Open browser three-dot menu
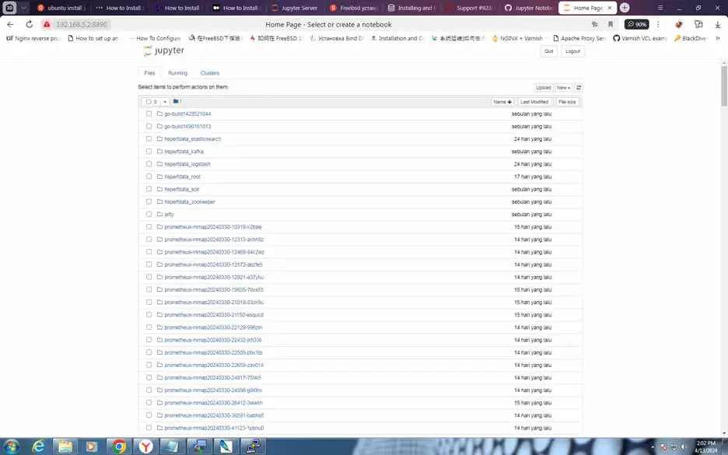Image resolution: width=728 pixels, height=455 pixels. (x=658, y=24)
